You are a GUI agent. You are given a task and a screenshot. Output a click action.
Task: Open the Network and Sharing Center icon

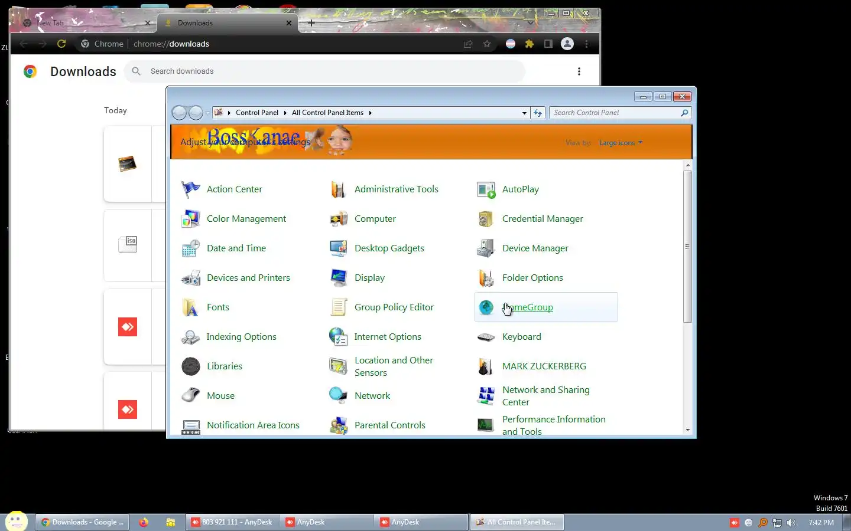(486, 396)
